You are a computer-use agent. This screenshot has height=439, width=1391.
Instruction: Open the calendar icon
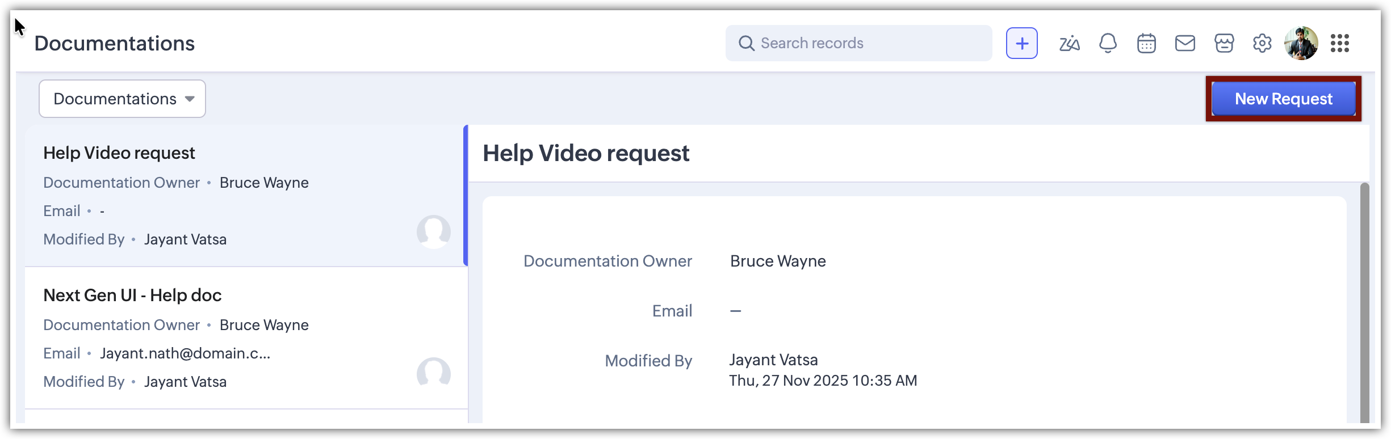(x=1146, y=43)
